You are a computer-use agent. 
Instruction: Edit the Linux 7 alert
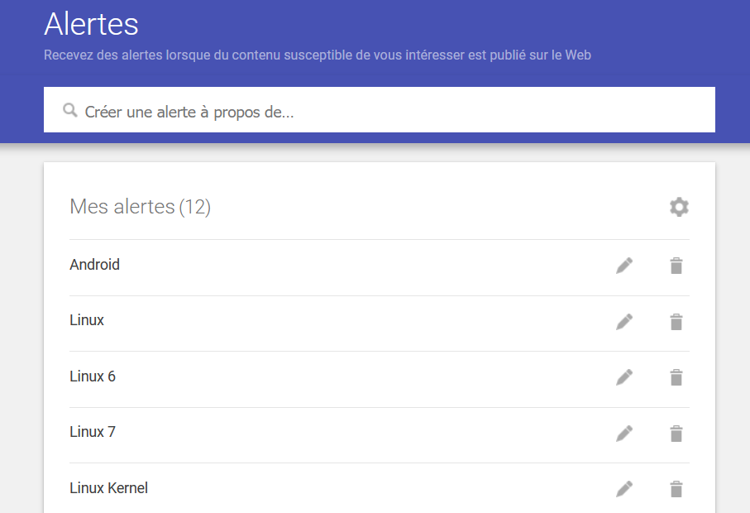tap(624, 433)
